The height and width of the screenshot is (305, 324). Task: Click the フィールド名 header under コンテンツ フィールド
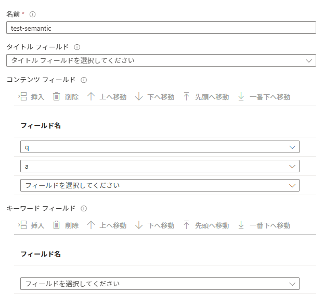point(41,125)
